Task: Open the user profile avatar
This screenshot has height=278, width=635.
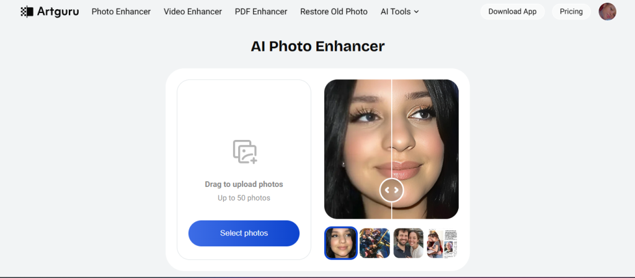Action: (608, 12)
